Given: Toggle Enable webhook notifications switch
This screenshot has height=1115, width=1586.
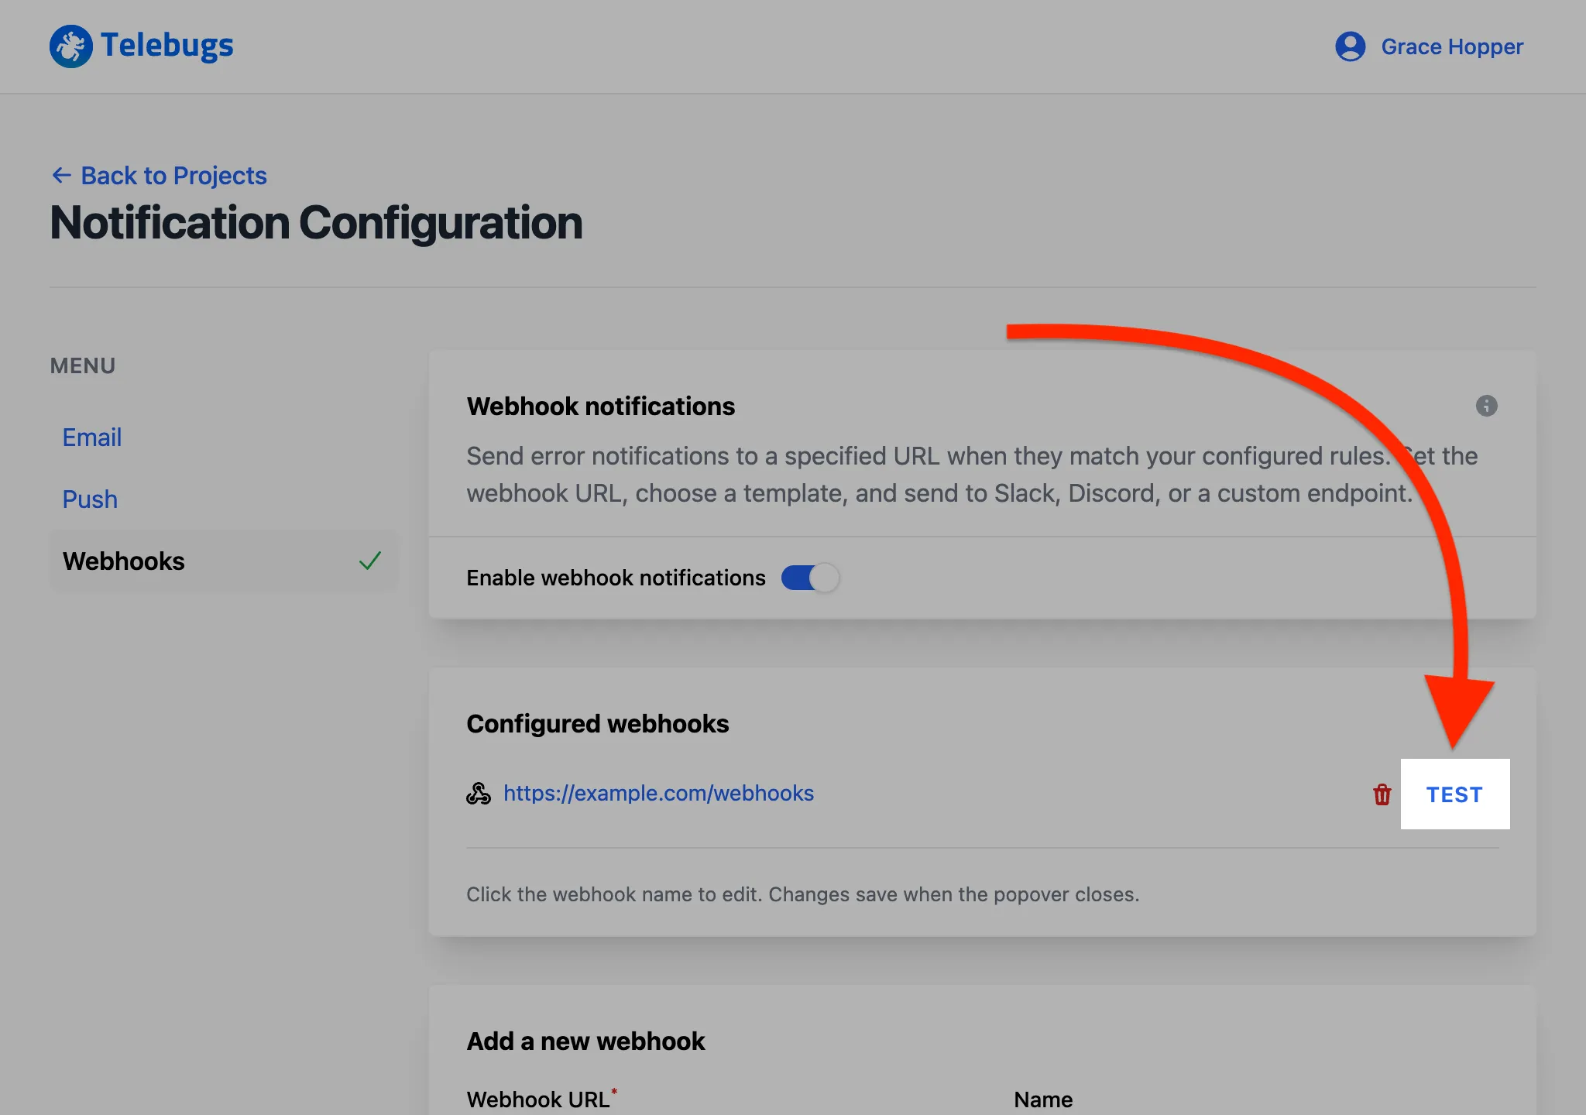Looking at the screenshot, I should 809,578.
